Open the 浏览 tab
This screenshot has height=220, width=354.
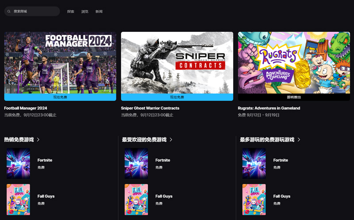point(85,11)
